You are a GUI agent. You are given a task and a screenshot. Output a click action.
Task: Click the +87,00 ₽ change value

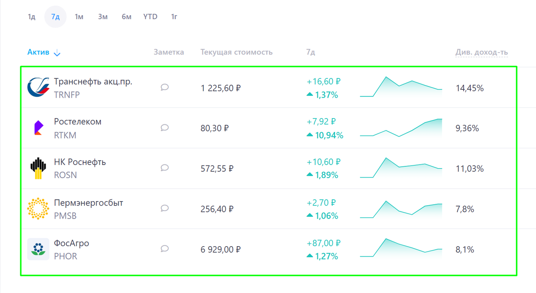point(324,243)
